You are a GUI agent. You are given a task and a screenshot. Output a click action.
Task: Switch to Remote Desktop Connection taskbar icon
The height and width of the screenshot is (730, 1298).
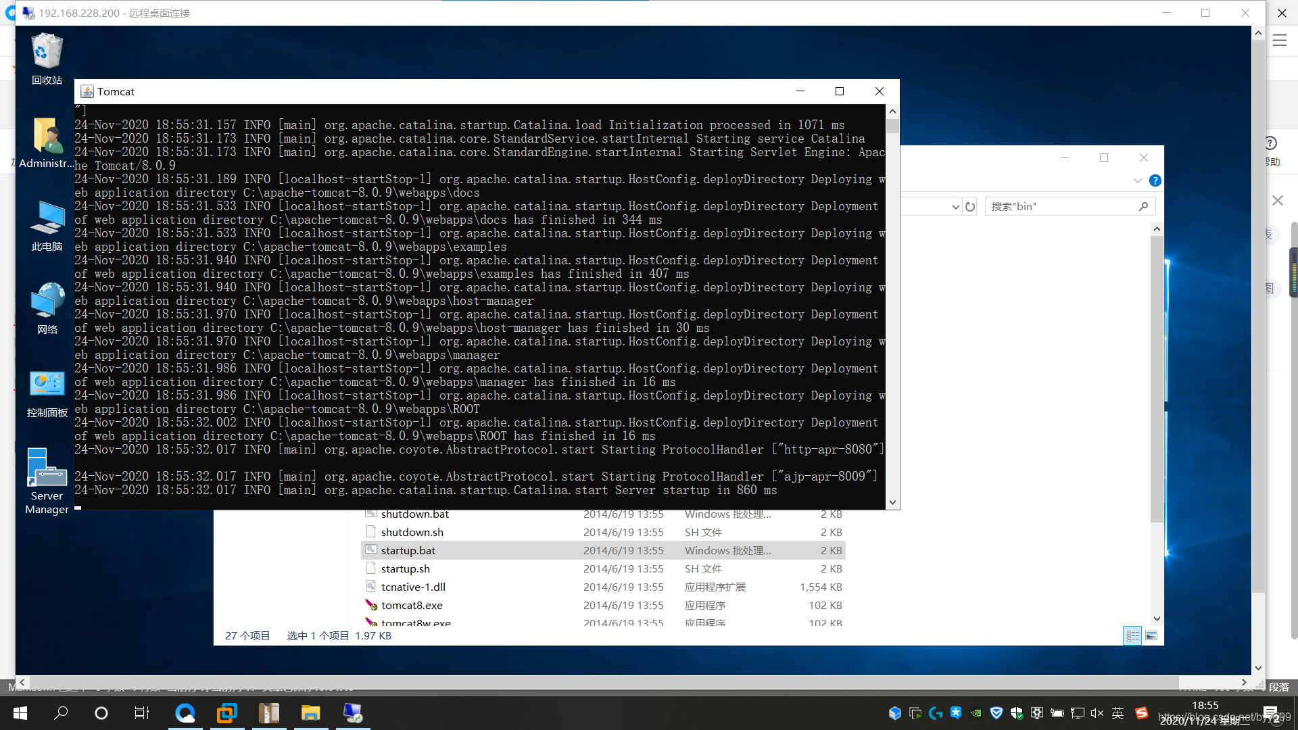[x=353, y=712]
